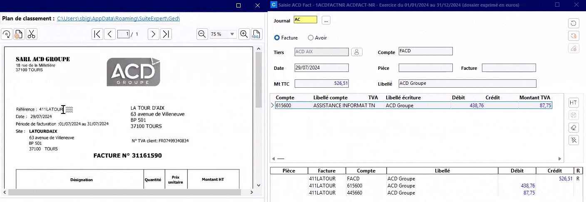
Task: Click the empty Facture input field
Action: pyautogui.click(x=509, y=68)
